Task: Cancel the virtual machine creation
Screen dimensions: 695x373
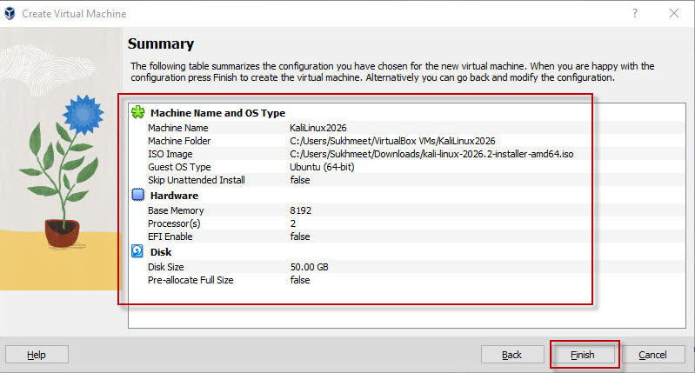Action: (x=653, y=355)
